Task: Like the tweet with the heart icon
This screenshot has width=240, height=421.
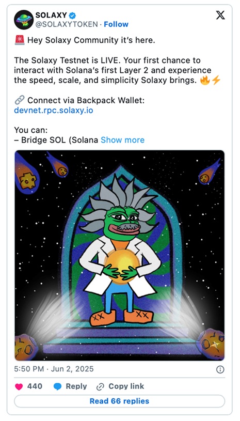Action: click(x=19, y=386)
